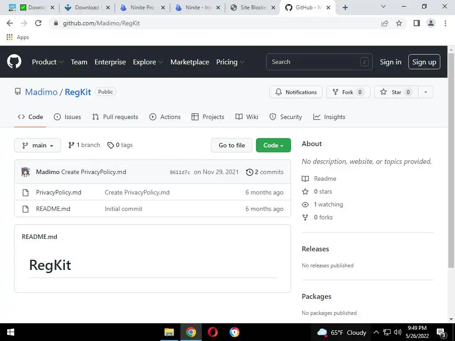
Task: View the 0 tags link
Action: pyautogui.click(x=120, y=145)
